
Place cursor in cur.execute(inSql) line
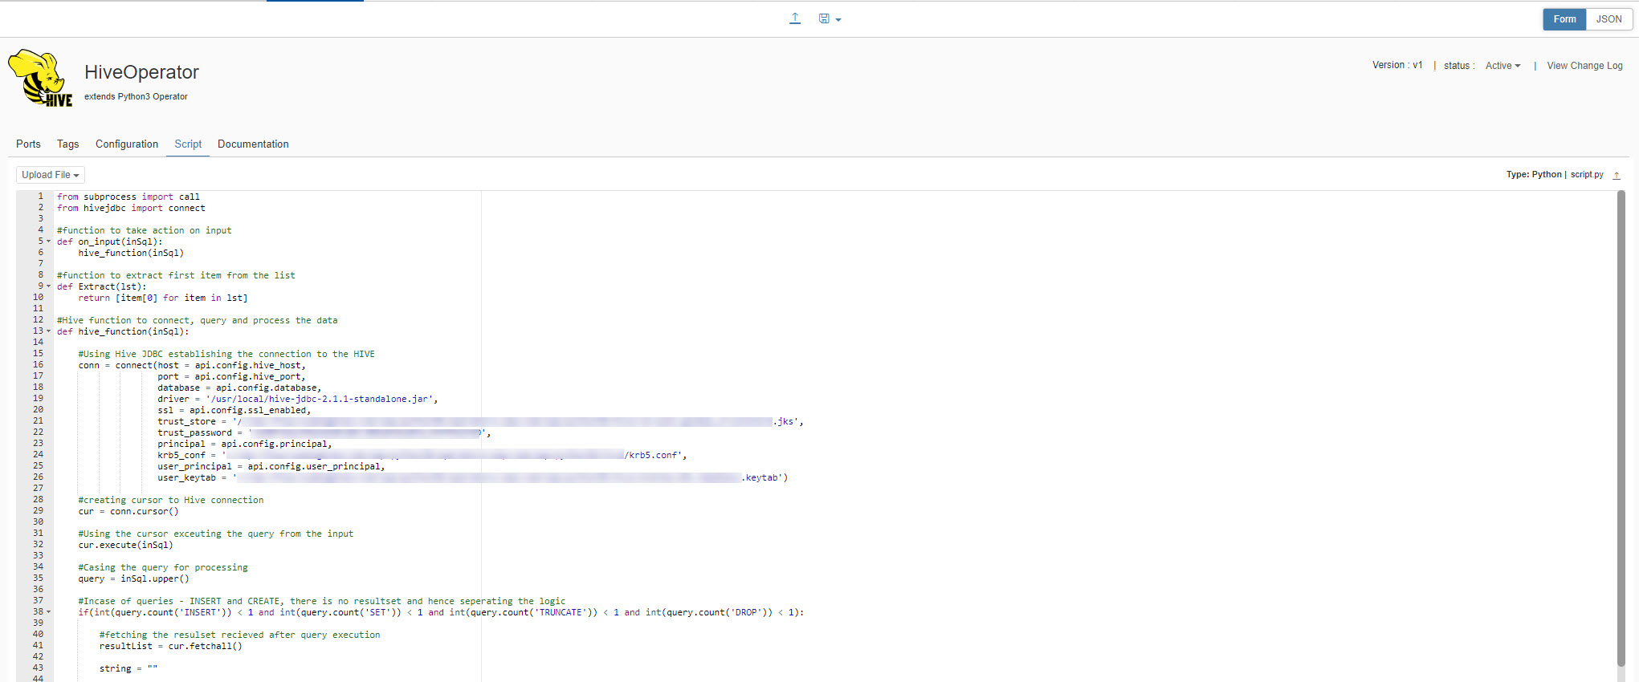tap(125, 545)
